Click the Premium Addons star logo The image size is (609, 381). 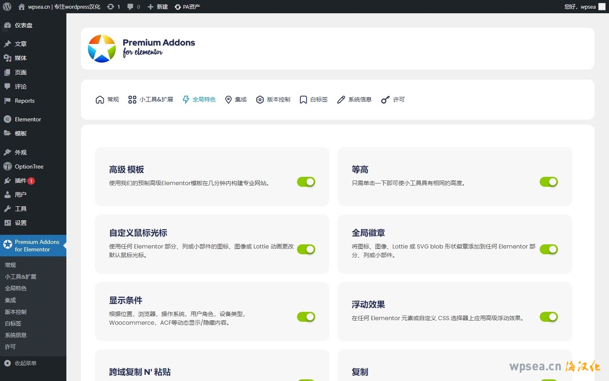click(102, 49)
